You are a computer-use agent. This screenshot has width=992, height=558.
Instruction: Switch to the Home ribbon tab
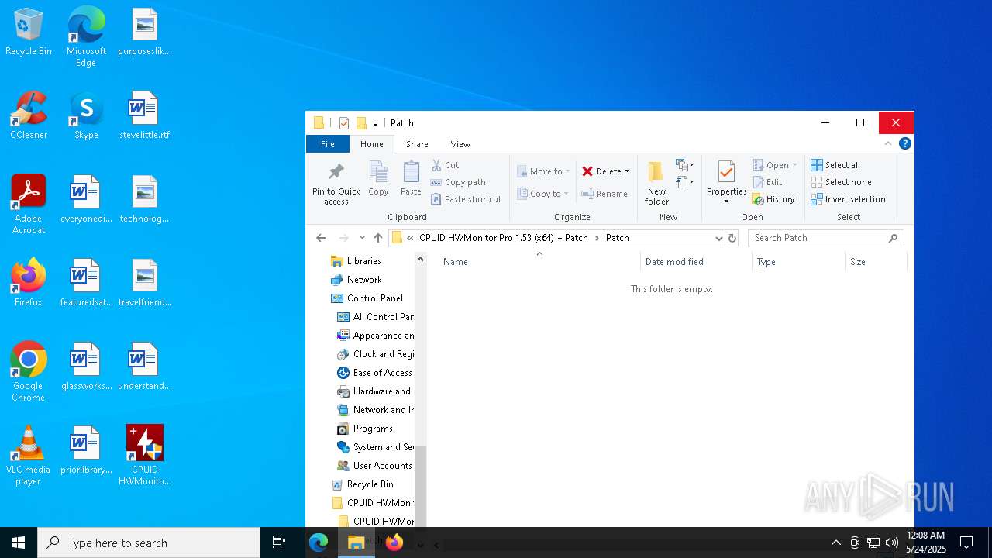[x=371, y=144]
